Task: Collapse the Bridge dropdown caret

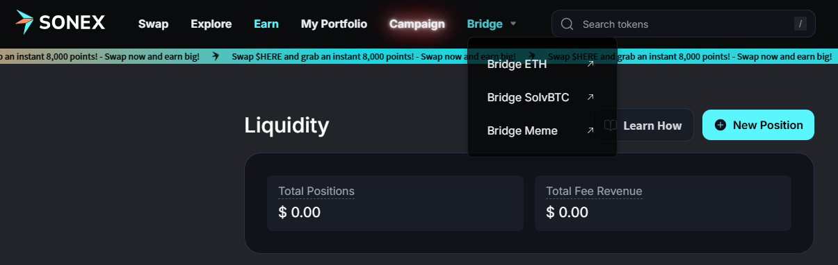Action: coord(513,24)
